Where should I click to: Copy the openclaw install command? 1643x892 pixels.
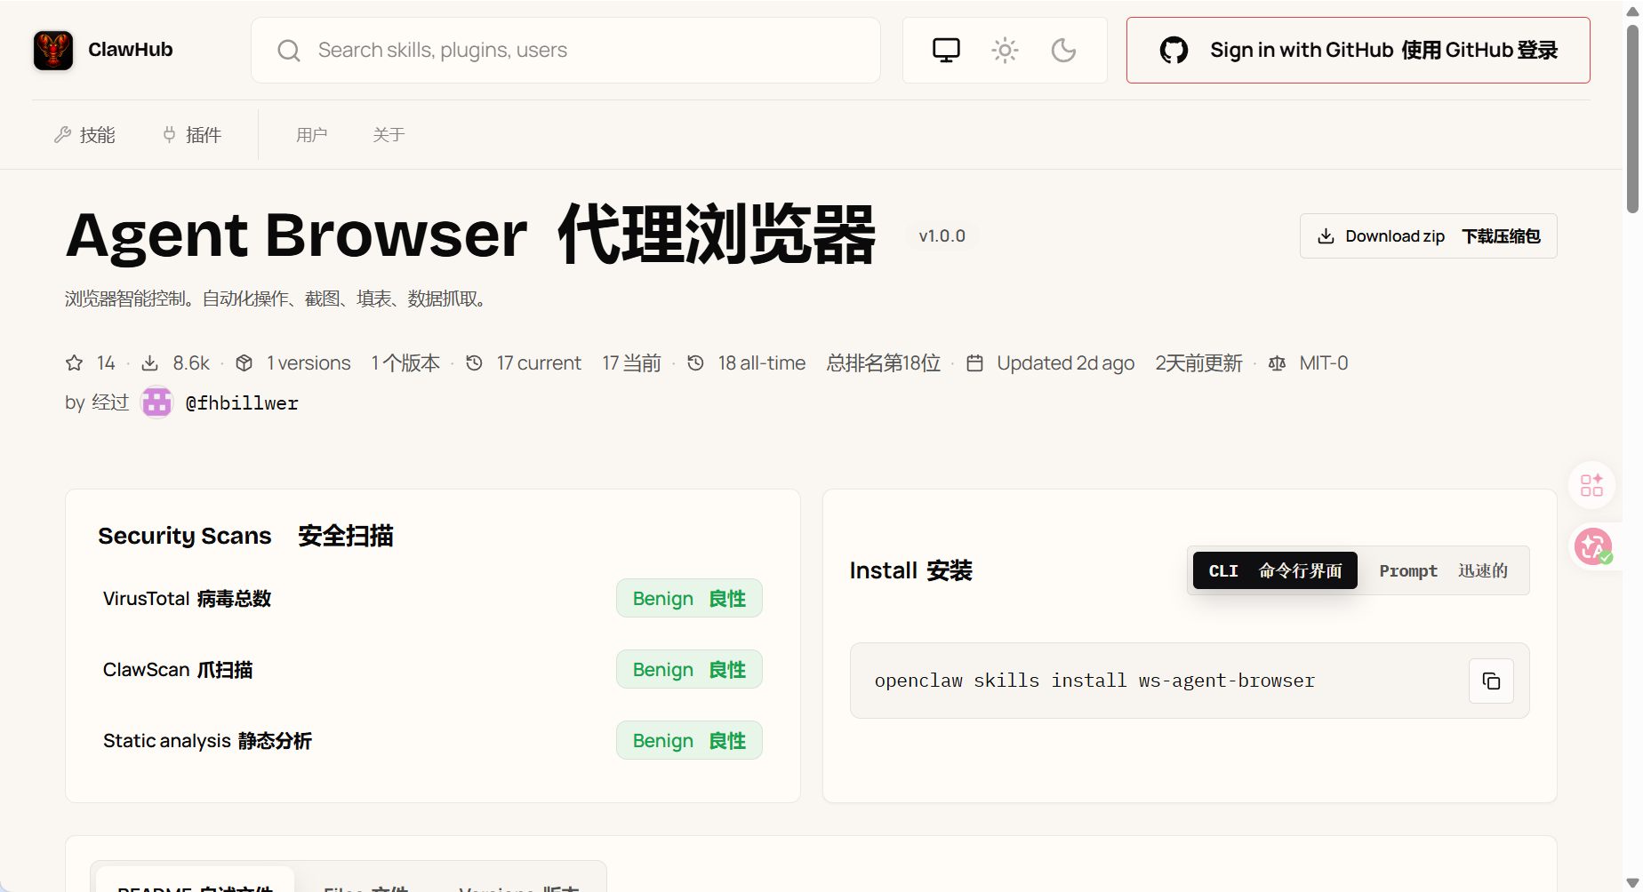(x=1491, y=681)
